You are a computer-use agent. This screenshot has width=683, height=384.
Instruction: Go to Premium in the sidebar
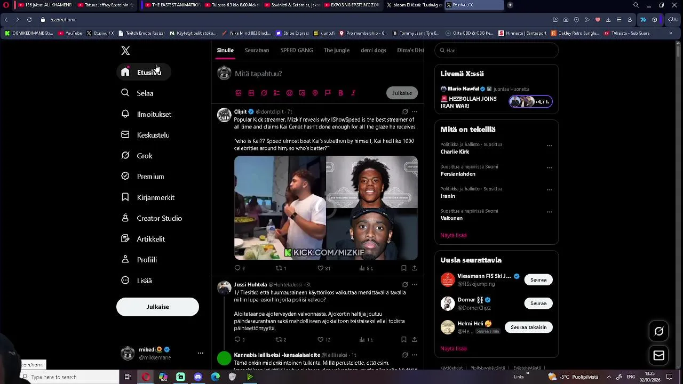click(x=142, y=177)
